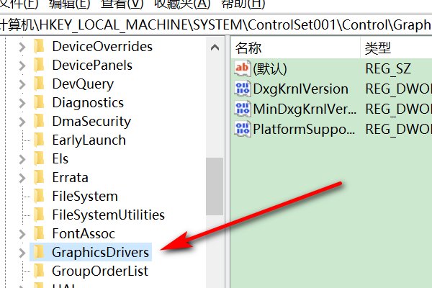Select the GraphicsDrivers folder icon
432x288 pixels.
(x=39, y=252)
